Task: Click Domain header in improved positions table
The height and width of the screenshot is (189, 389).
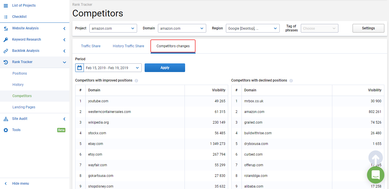Action: [x=94, y=90]
